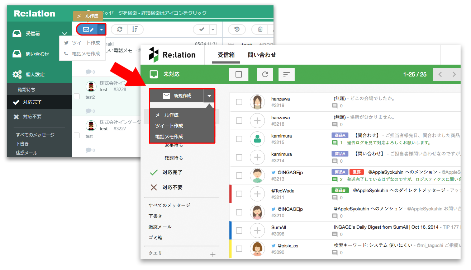The width and height of the screenshot is (471, 270).
Task: Click refresh icon in old window toolbar
Action: point(120,29)
